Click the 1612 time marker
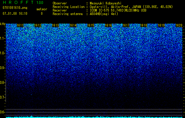185x118 pixels. pos(38,25)
